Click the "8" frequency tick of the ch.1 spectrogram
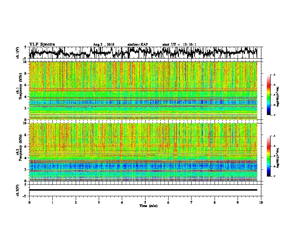294x227 pixels. pos(26,73)
